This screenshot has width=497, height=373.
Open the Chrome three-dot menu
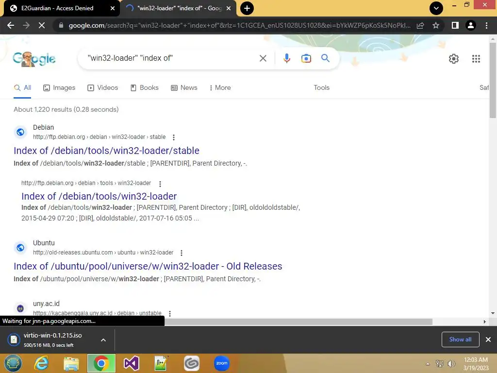click(x=486, y=25)
